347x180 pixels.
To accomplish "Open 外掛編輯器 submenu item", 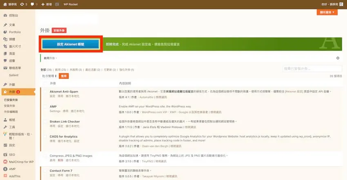I will pos(11,112).
